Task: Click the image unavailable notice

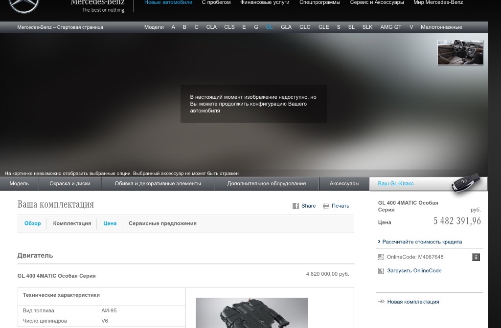Action: [253, 104]
